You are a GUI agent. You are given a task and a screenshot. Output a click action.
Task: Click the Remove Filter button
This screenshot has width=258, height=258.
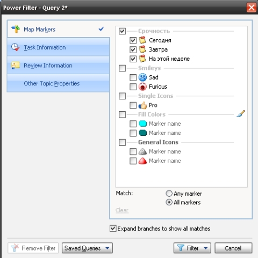pos(33,248)
